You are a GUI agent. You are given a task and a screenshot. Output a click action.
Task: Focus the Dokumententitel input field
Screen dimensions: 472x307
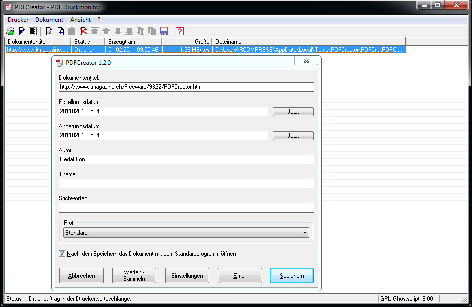click(x=187, y=87)
